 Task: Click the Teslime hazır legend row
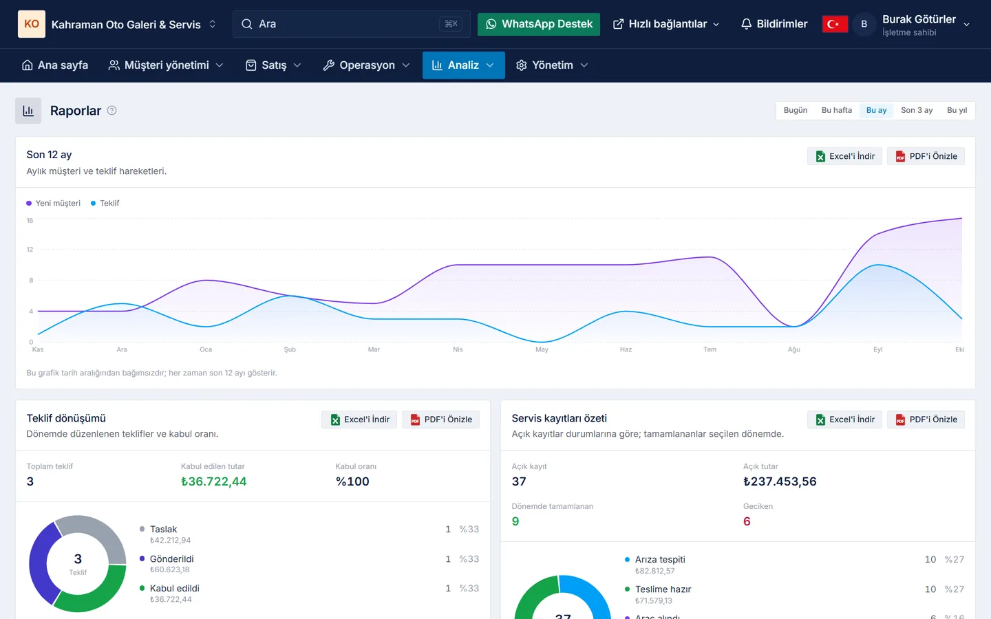pos(794,594)
